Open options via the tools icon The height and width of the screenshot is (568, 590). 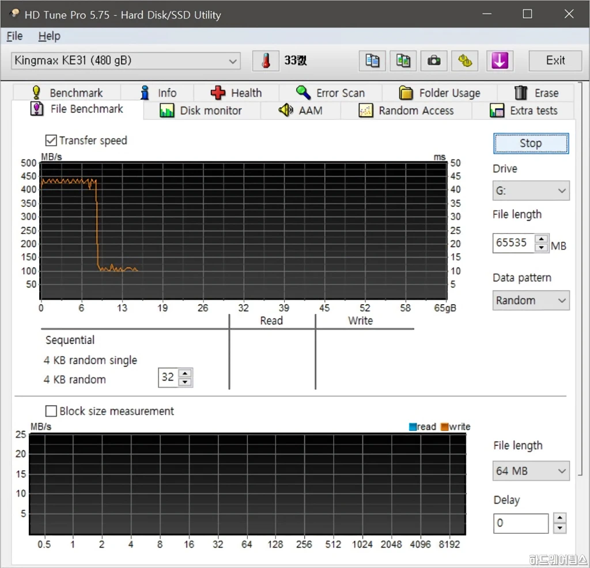tap(465, 60)
